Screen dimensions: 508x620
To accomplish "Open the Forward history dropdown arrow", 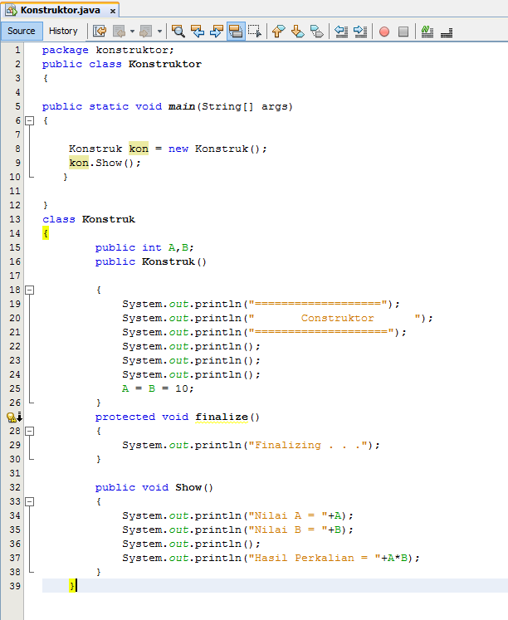I will pos(159,31).
